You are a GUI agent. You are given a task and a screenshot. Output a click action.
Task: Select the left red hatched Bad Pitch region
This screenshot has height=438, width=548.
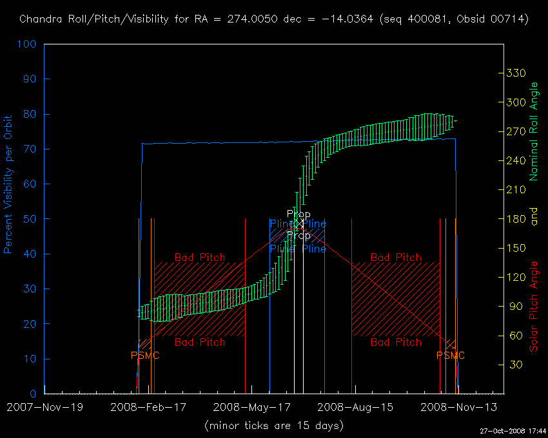coord(200,300)
